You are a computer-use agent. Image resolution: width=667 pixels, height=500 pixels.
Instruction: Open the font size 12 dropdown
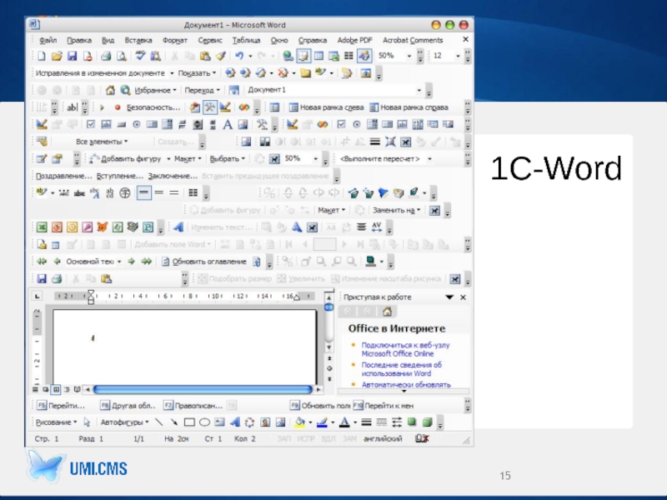[x=458, y=56]
